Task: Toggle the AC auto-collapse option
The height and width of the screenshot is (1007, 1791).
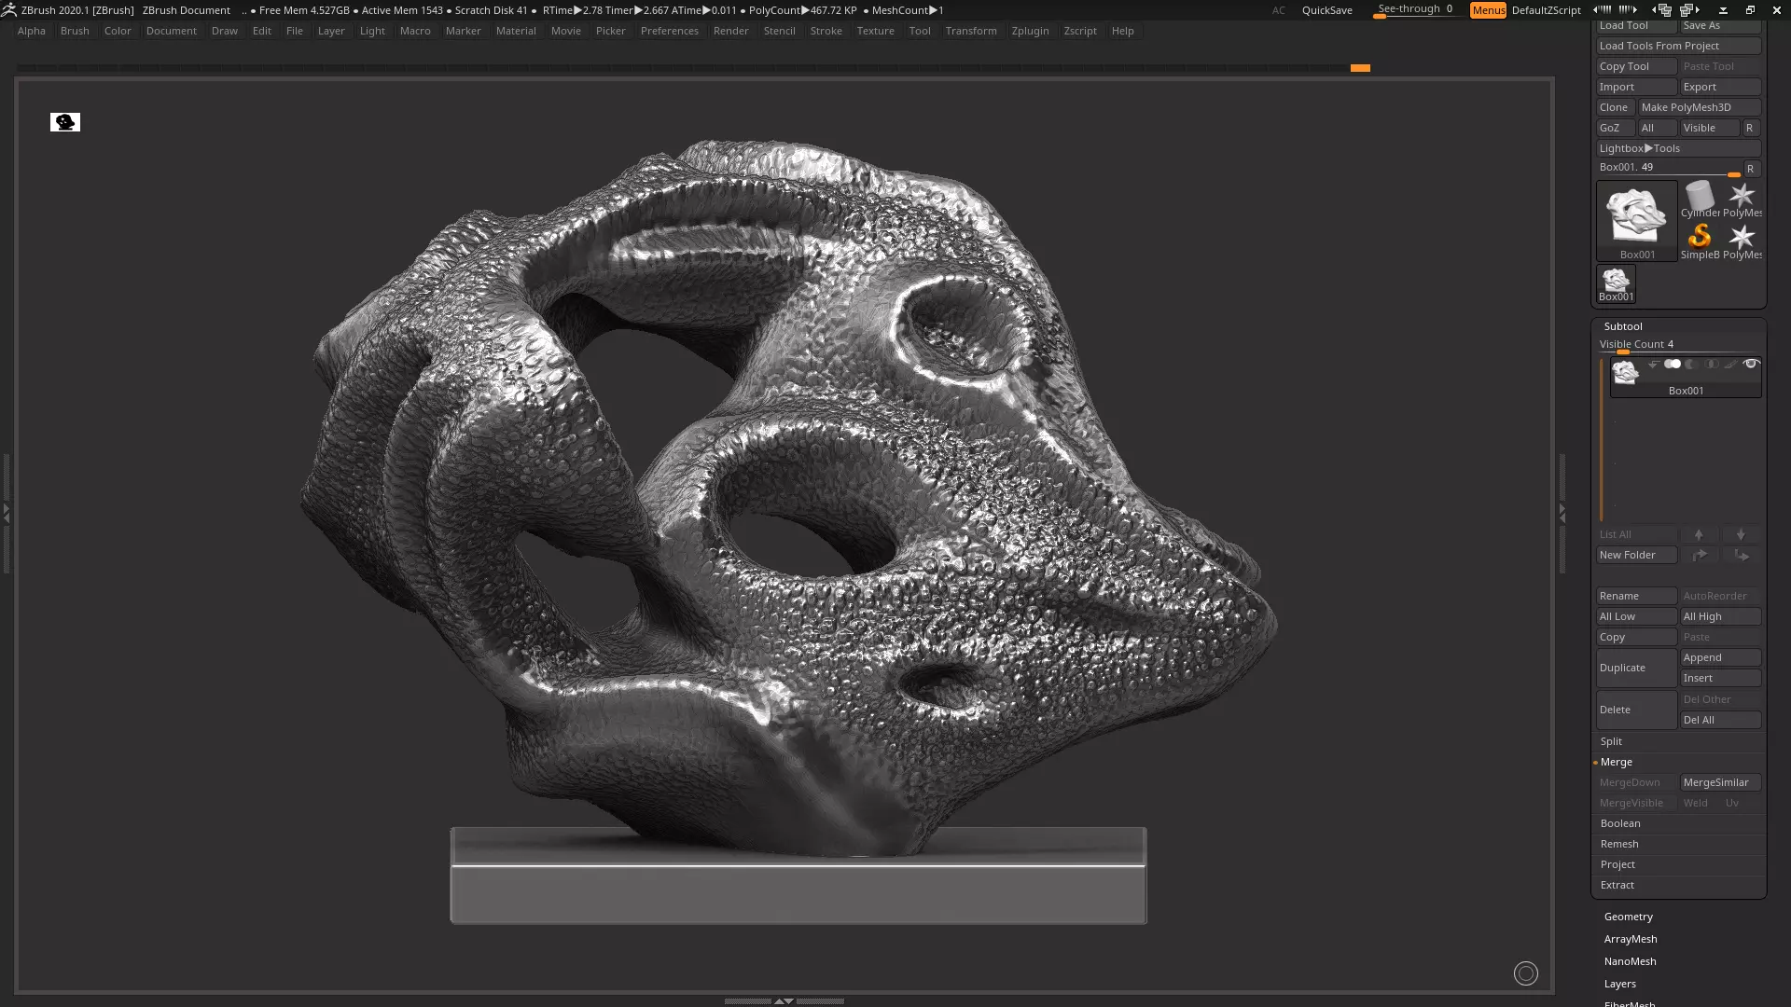Action: (x=1279, y=10)
